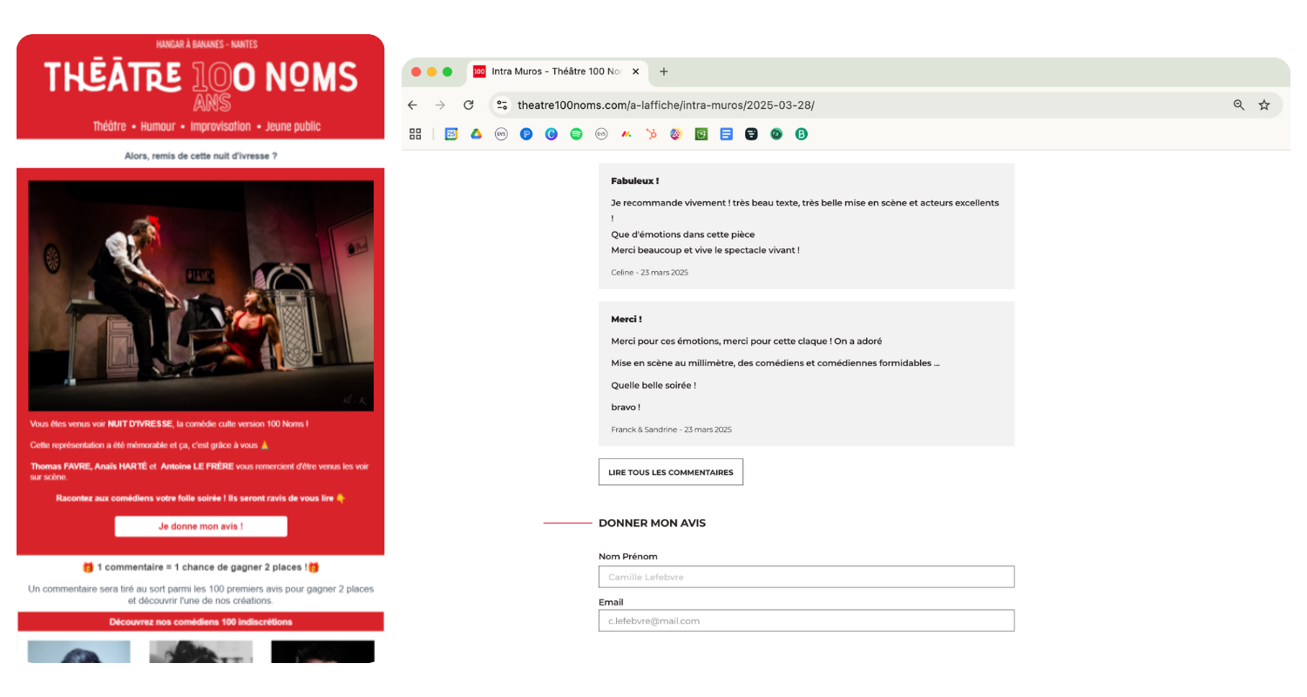
Task: Reload the current page
Action: point(468,105)
